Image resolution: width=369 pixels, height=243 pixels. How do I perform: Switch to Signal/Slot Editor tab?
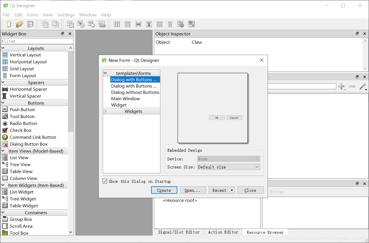pyautogui.click(x=179, y=232)
